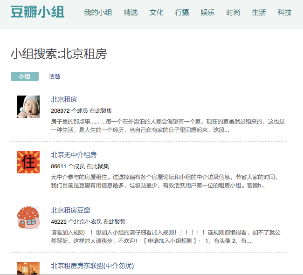
Task: Click the 46229 个北京小农民 在此聚集 text
Action: tap(88, 222)
